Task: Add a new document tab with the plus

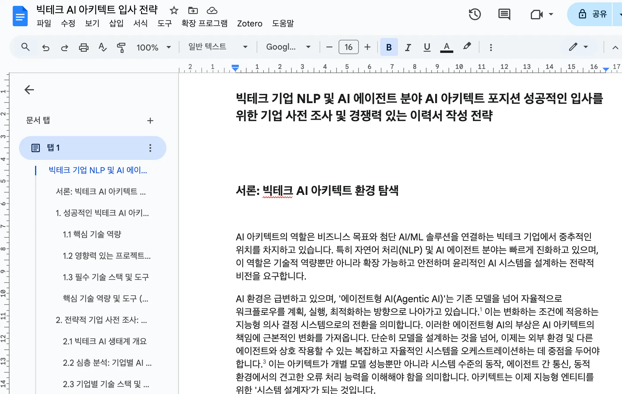Action: click(x=150, y=121)
